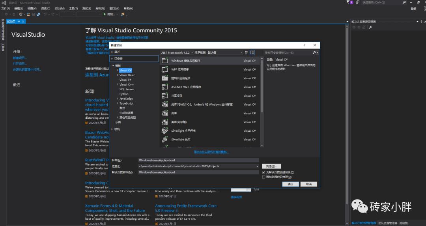Click the notifications flag icon

[x=348, y=2]
